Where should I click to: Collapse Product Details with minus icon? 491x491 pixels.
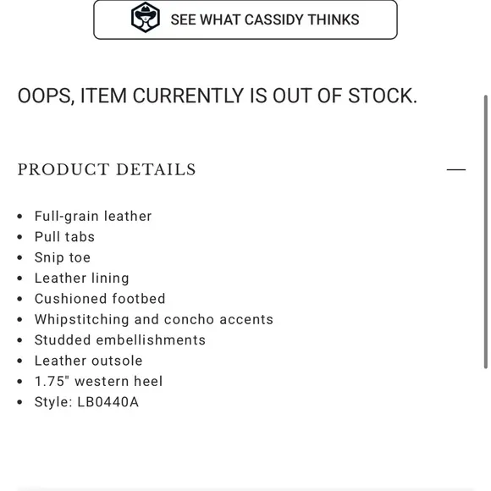(456, 169)
